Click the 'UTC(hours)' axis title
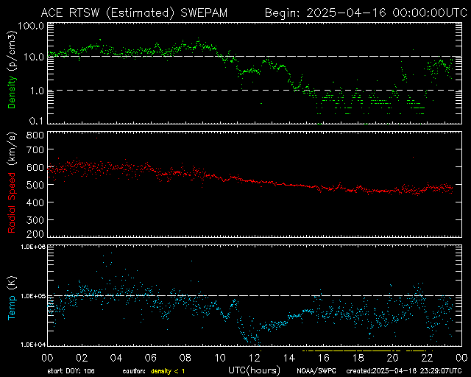This screenshot has height=377, width=471. [255, 370]
